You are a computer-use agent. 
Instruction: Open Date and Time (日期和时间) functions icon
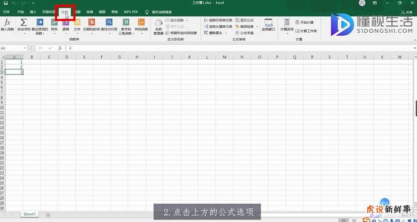tap(92, 22)
